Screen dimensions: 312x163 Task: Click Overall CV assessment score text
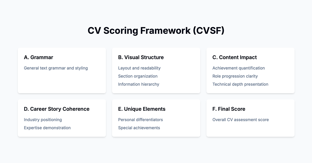[x=240, y=120]
